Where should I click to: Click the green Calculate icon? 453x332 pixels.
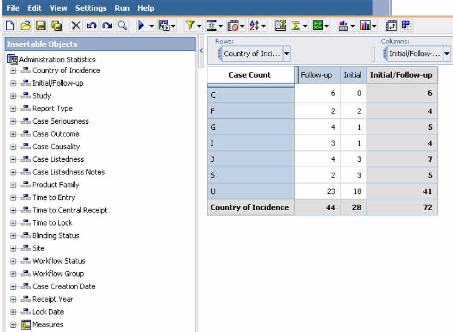(318, 26)
